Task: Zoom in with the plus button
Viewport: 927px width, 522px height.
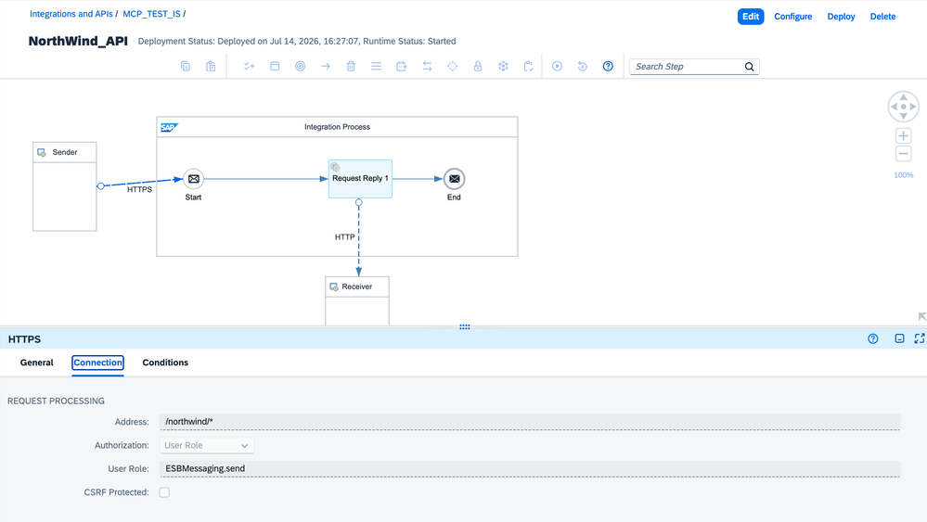Action: click(x=904, y=135)
